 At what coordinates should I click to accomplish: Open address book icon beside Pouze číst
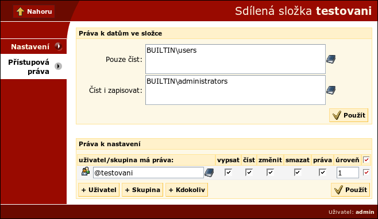point(331,59)
